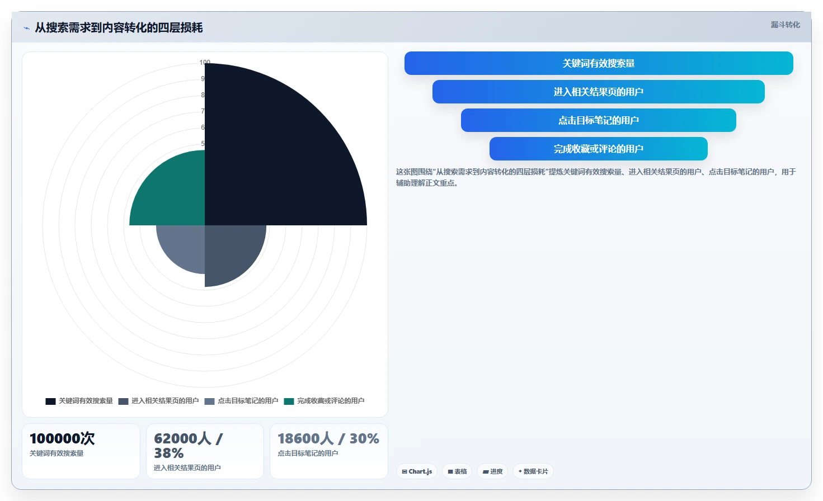Click the 漏斗转化 label in the header
The height and width of the screenshot is (501, 823).
click(785, 25)
